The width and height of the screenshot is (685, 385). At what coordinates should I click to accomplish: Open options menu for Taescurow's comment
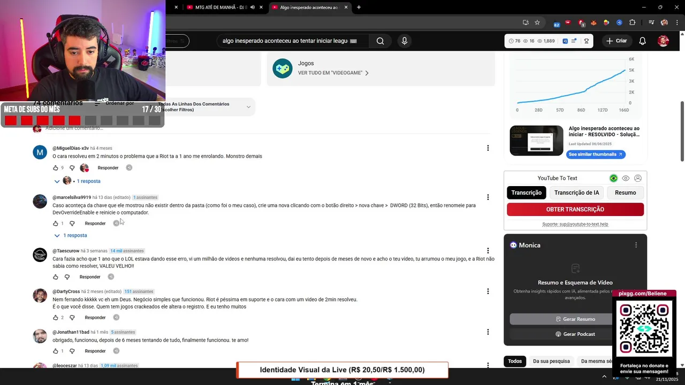(x=488, y=251)
